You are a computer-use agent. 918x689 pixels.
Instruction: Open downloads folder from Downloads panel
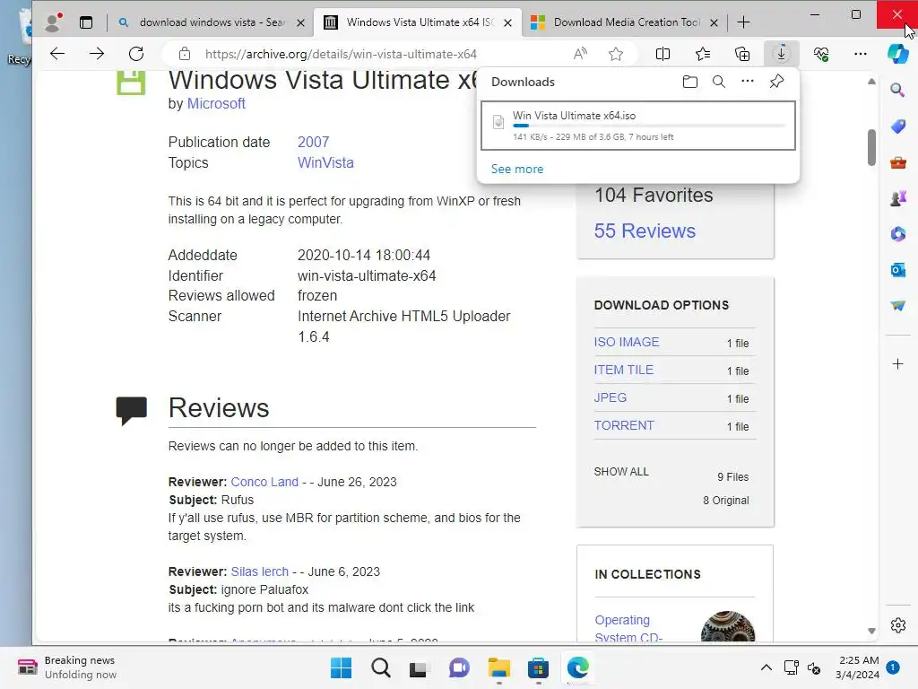click(690, 82)
